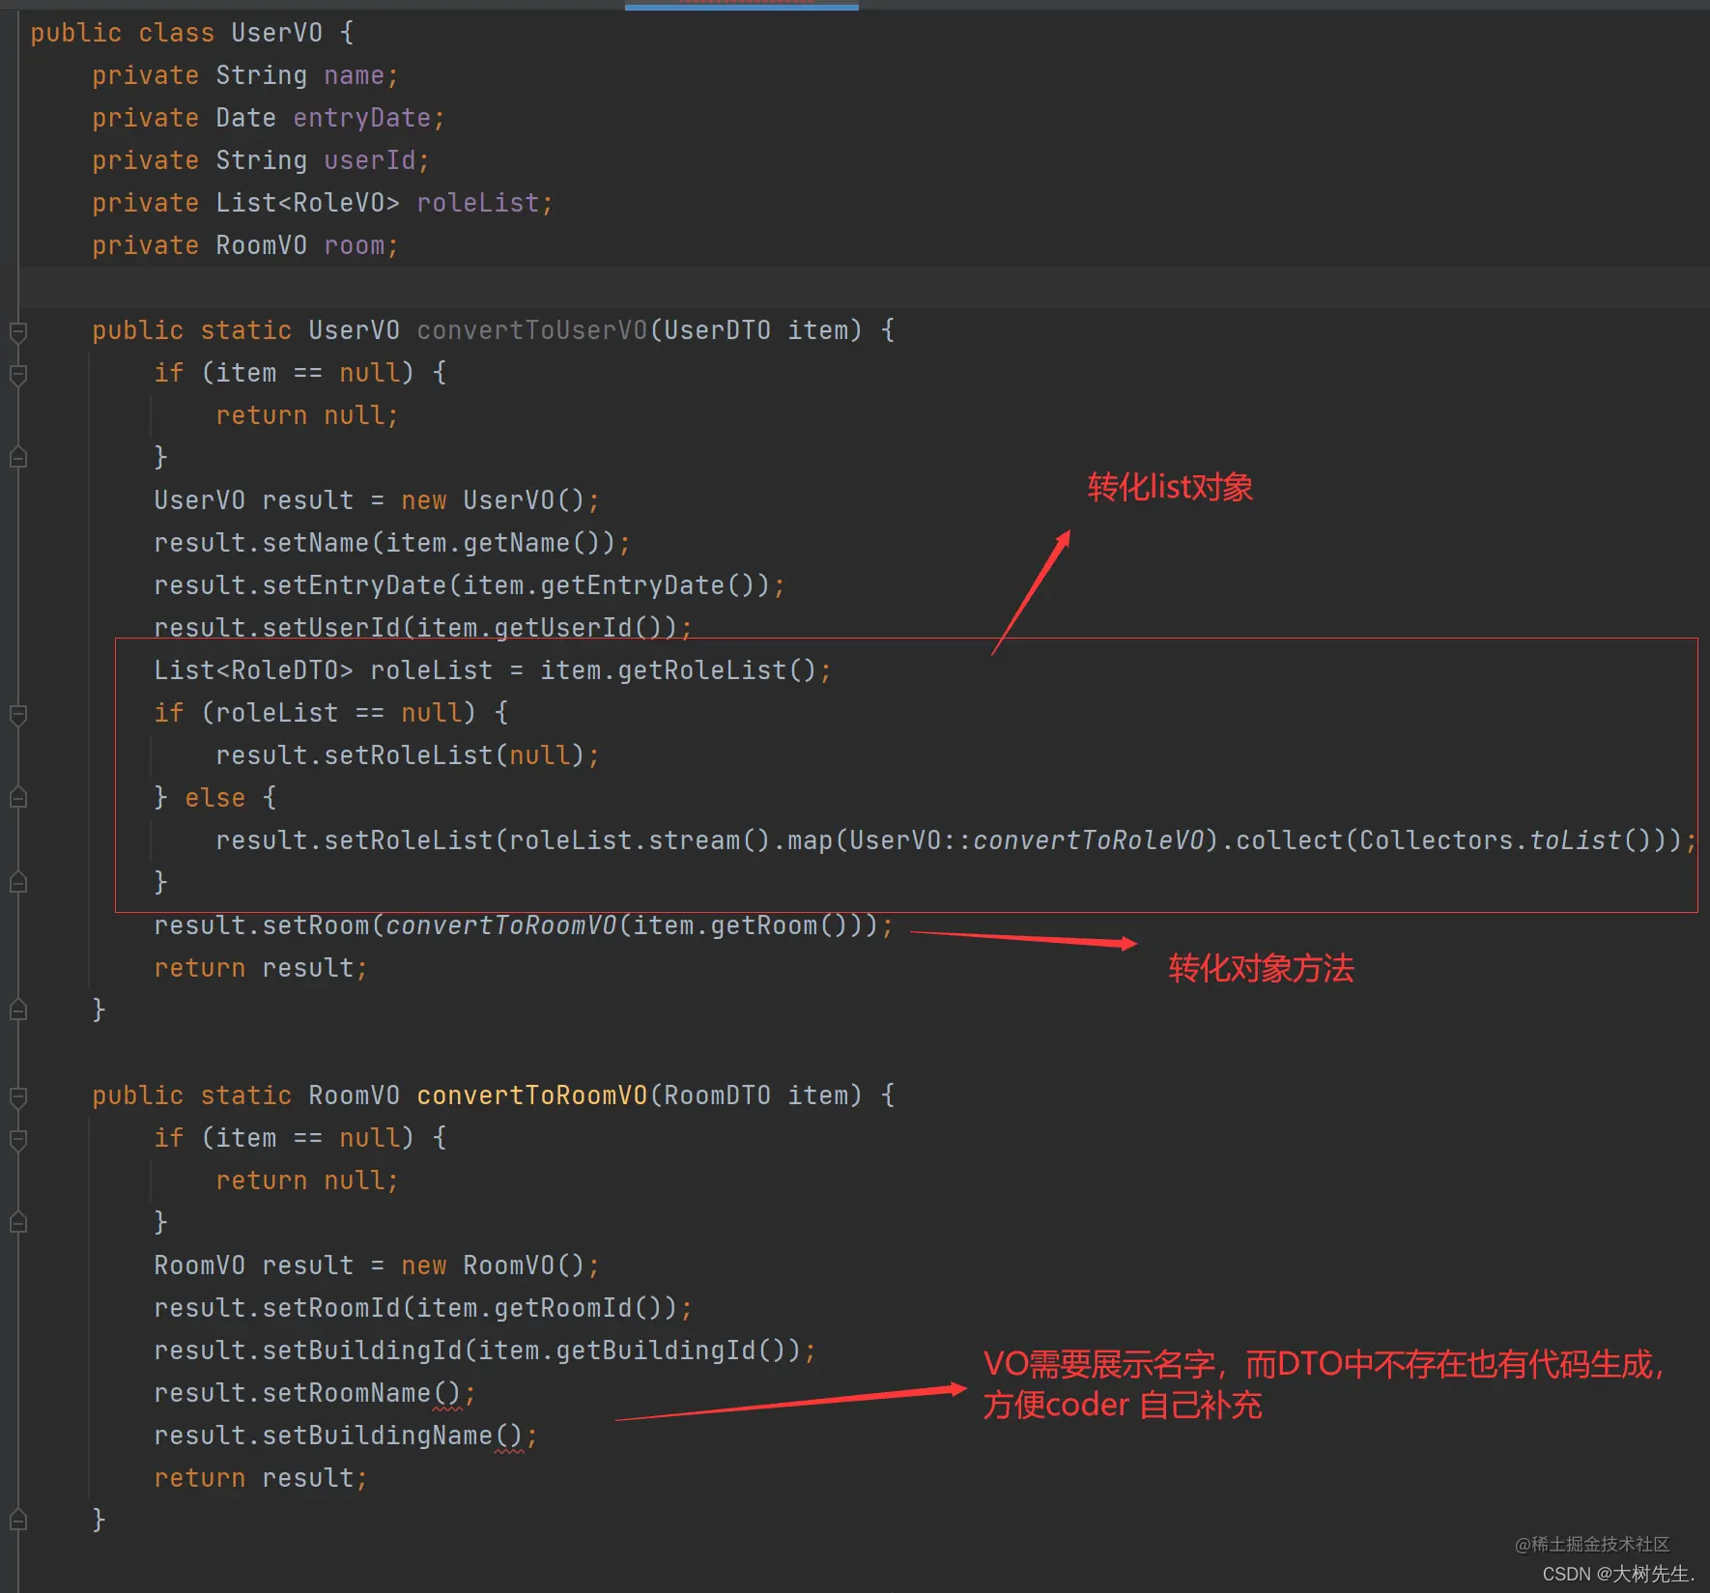
Task: Click 'getRoleList' in item.getRoleList()
Action: coord(701,670)
